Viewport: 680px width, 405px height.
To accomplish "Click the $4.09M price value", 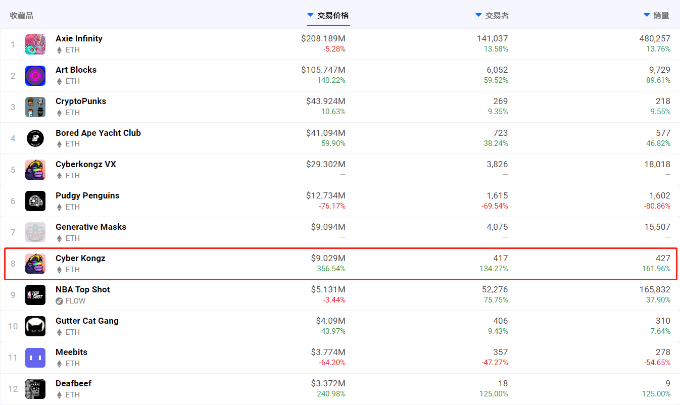I will 331,321.
